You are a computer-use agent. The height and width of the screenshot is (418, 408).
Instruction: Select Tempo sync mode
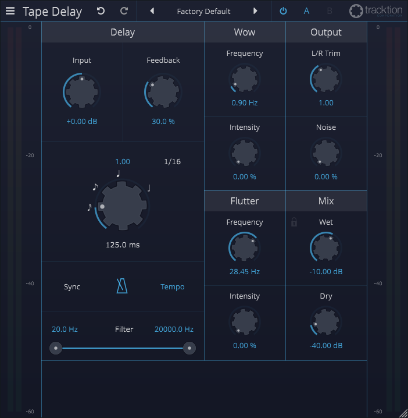172,286
